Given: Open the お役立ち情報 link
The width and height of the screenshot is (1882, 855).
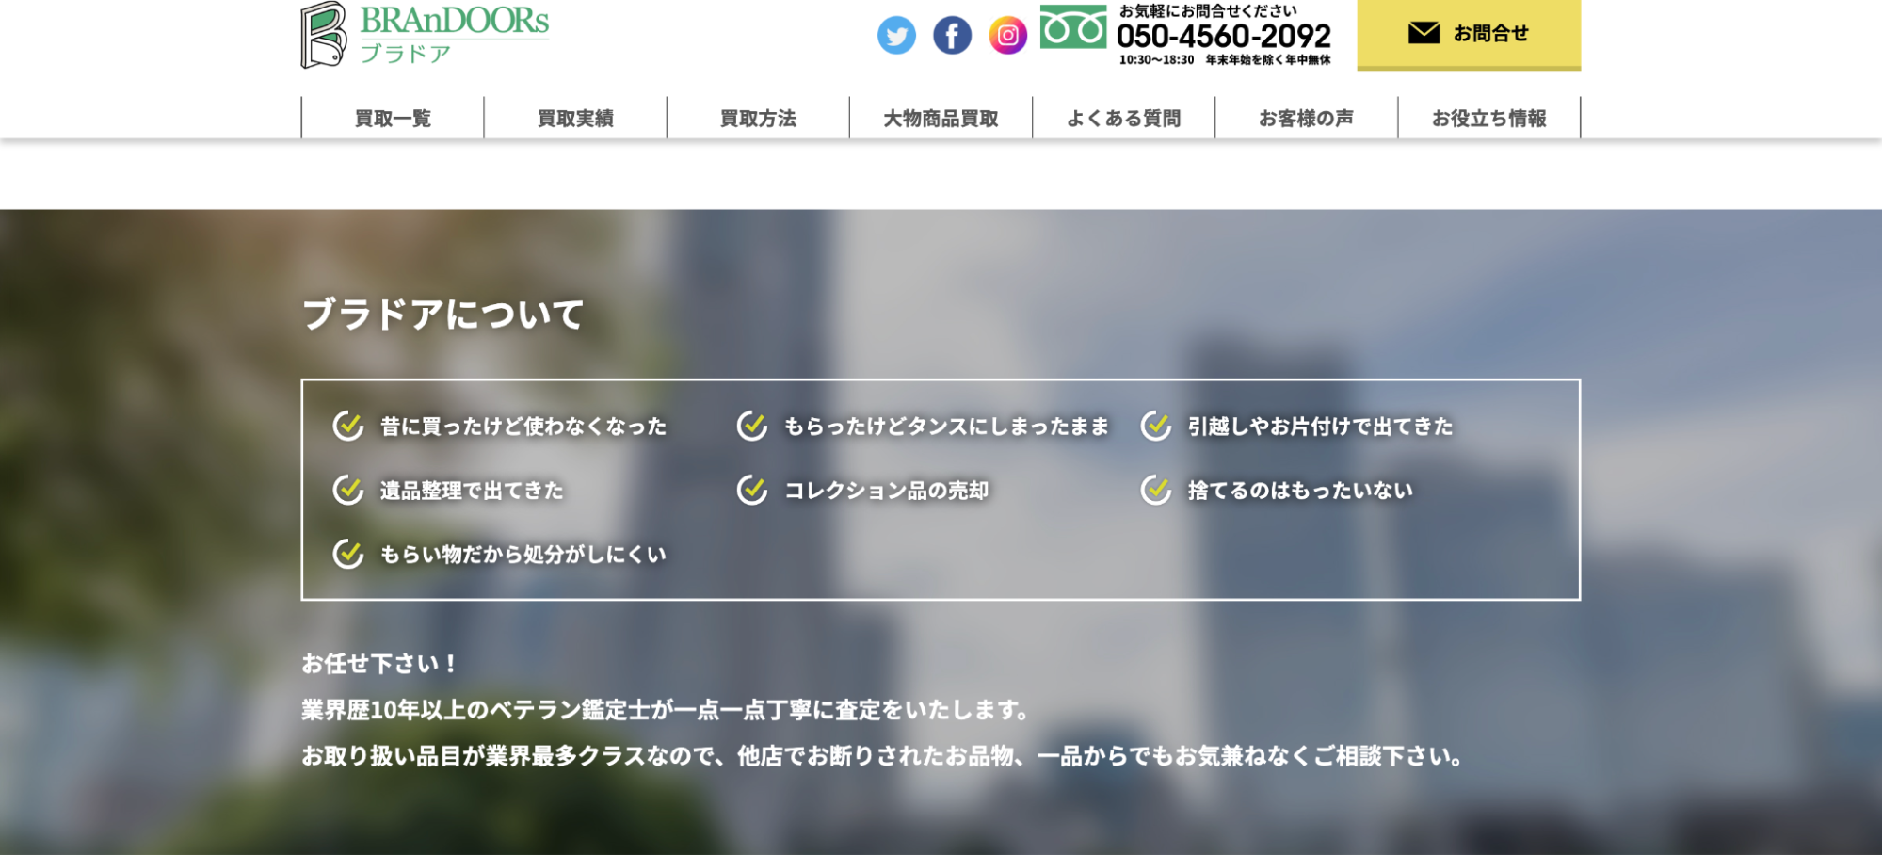Looking at the screenshot, I should pyautogui.click(x=1489, y=118).
